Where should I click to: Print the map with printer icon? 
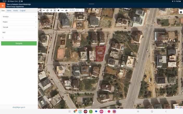66,10
